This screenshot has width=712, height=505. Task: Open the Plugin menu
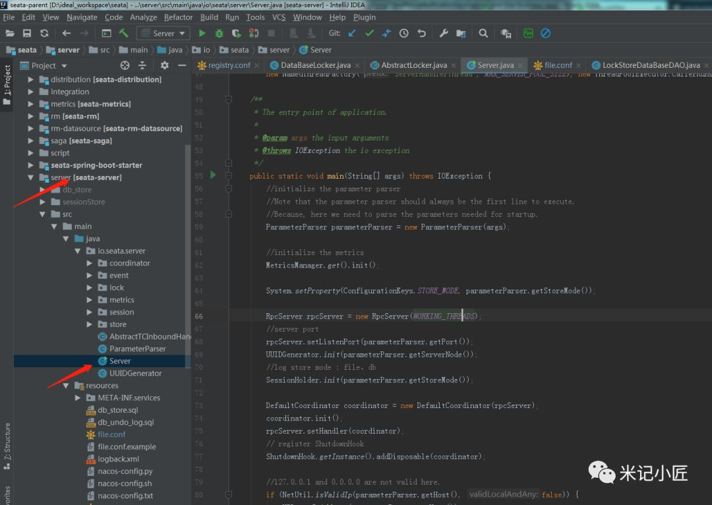click(x=364, y=17)
